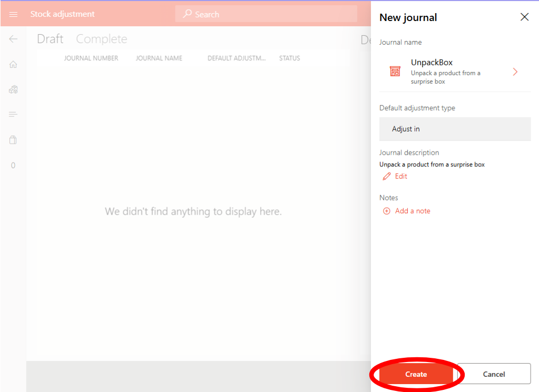Click the UnpackBox store journal icon
The width and height of the screenshot is (539, 392).
coord(395,72)
